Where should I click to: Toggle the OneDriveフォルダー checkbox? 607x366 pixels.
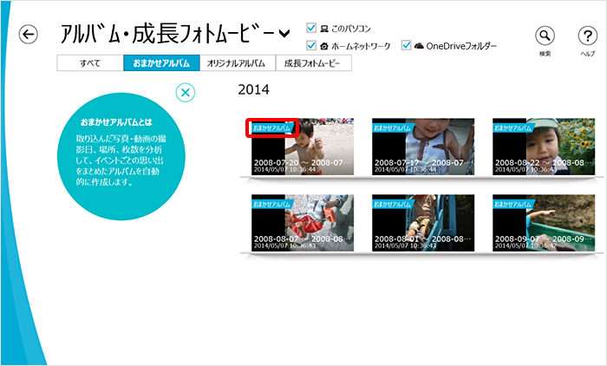pyautogui.click(x=406, y=45)
